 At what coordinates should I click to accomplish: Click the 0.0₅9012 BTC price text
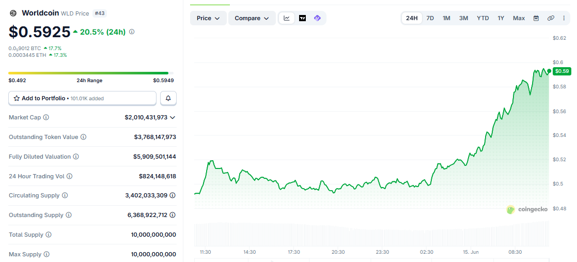(x=25, y=48)
